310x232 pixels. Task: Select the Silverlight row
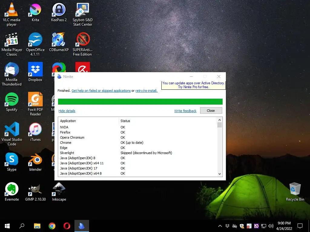pos(137,153)
